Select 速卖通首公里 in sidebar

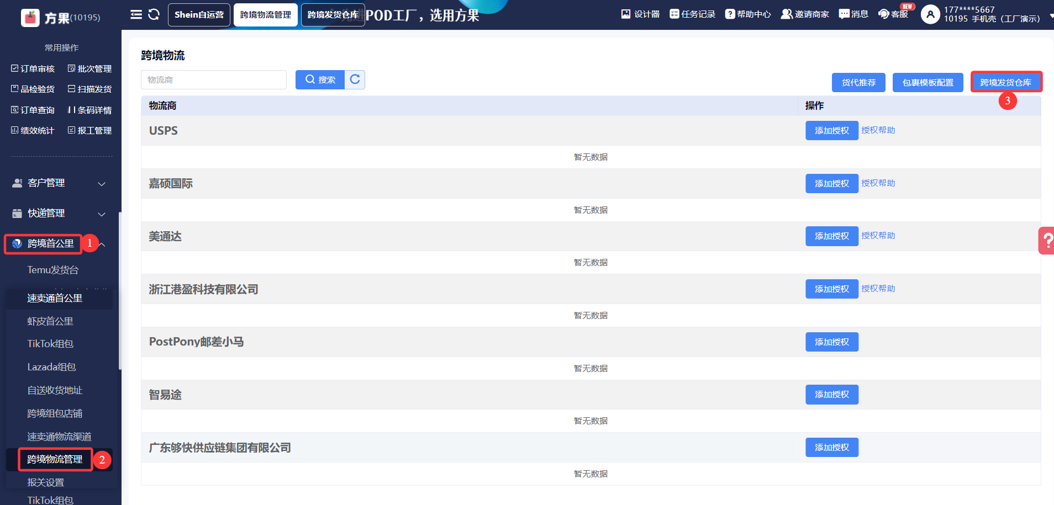(55, 298)
